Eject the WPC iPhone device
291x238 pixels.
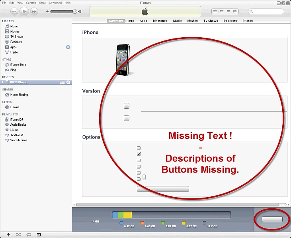click(68, 82)
